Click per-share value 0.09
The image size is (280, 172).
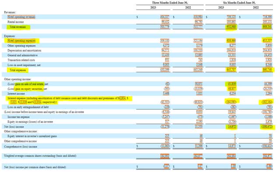tap(233, 166)
